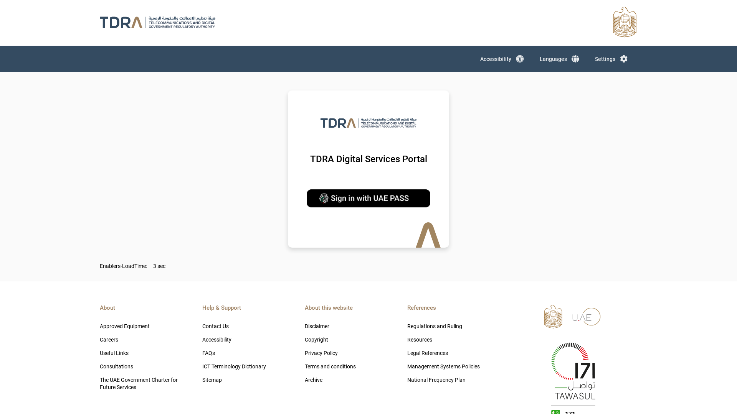Viewport: 737px width, 414px height.
Task: Visit the National Frequency Plan page
Action: click(436, 380)
